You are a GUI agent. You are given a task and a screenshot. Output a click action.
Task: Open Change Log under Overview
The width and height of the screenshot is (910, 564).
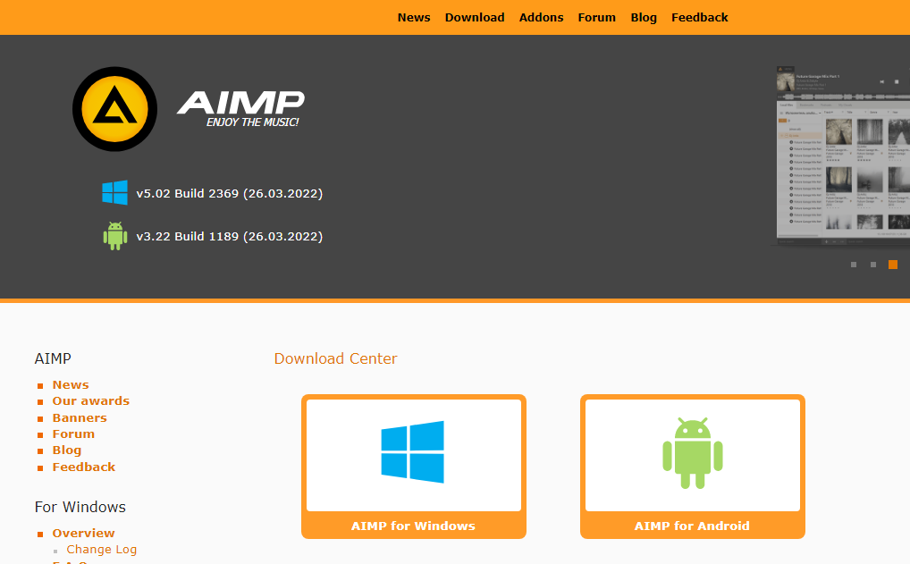tap(102, 550)
